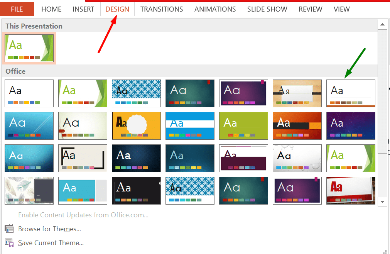Switch to the TRANSITIONS tab
The width and height of the screenshot is (390, 254).
162,9
